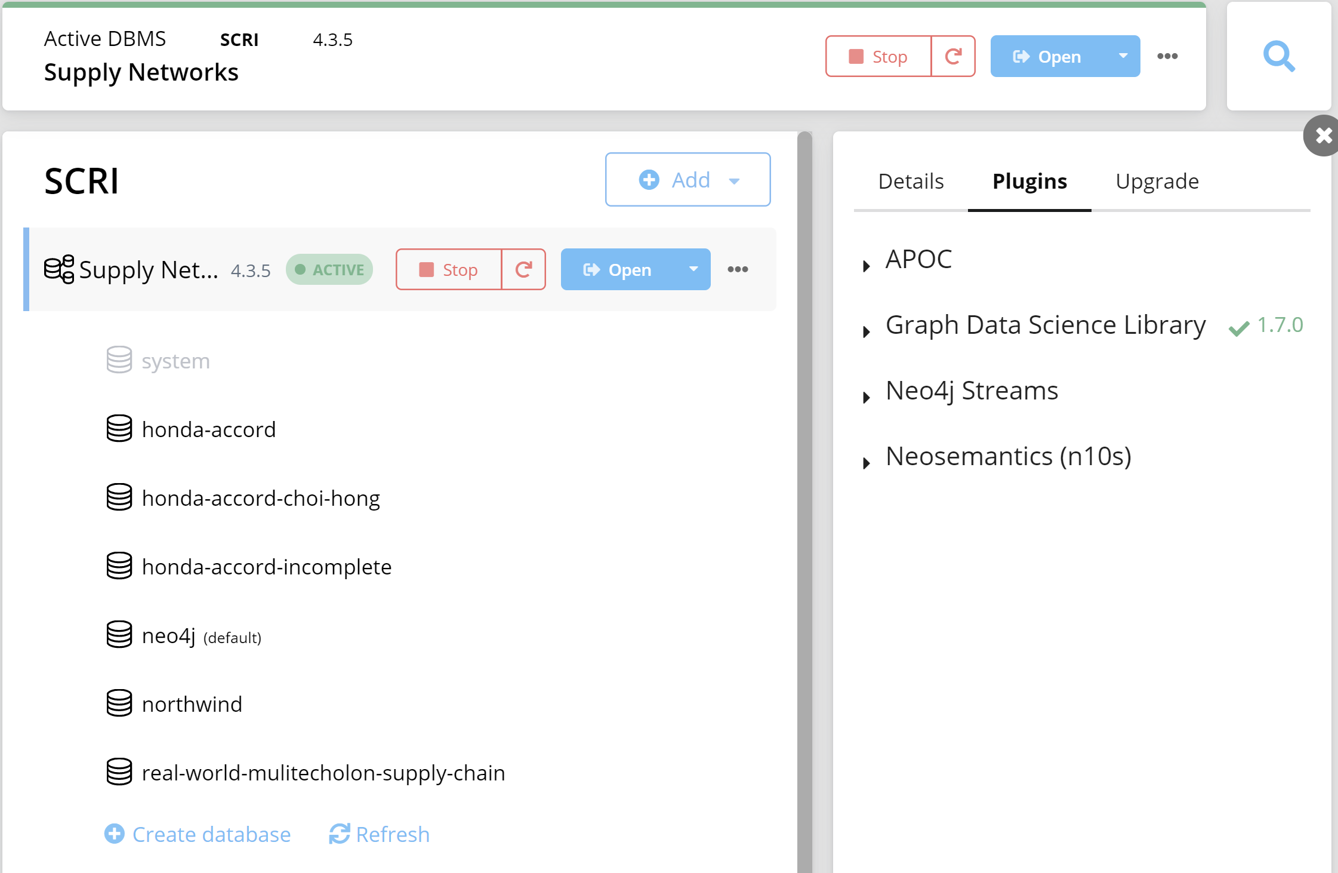Image resolution: width=1338 pixels, height=873 pixels.
Task: Open the active DBMS from the top bar
Action: (x=1048, y=56)
